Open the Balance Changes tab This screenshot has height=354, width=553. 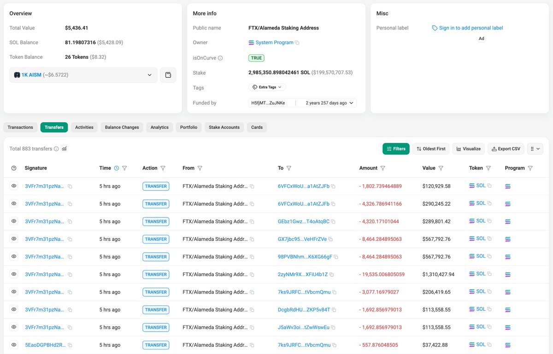tap(122, 128)
